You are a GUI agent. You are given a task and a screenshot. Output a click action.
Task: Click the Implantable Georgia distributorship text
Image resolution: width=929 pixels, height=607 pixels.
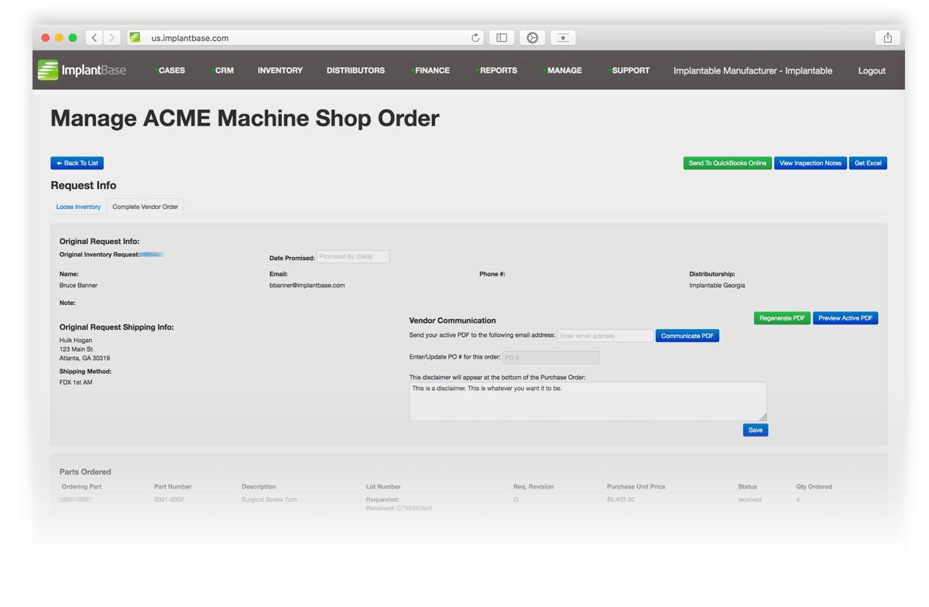(x=718, y=286)
